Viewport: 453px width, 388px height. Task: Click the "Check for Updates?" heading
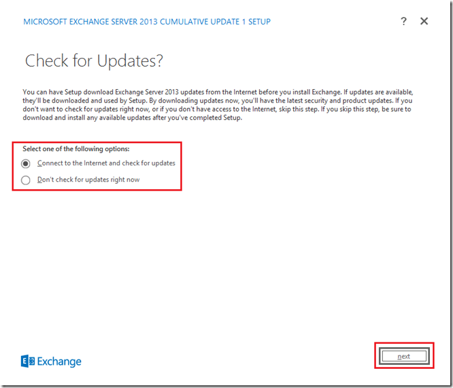point(94,61)
